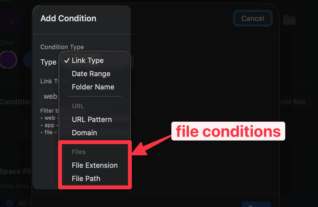Select URL Pattern condition

(92, 120)
